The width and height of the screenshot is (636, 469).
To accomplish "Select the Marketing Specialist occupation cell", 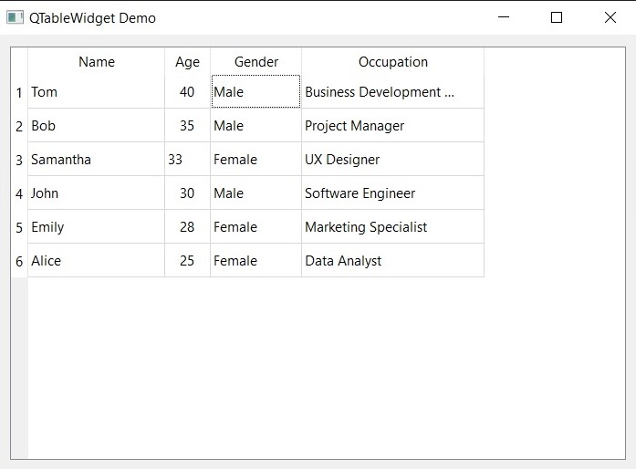I will (x=392, y=226).
